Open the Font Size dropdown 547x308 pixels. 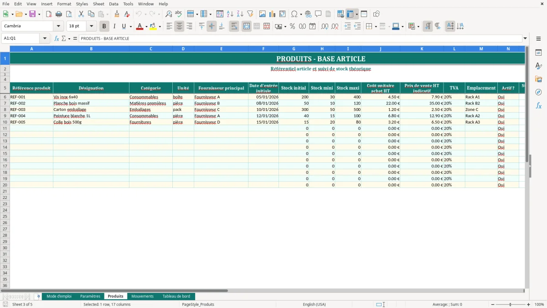(x=91, y=26)
